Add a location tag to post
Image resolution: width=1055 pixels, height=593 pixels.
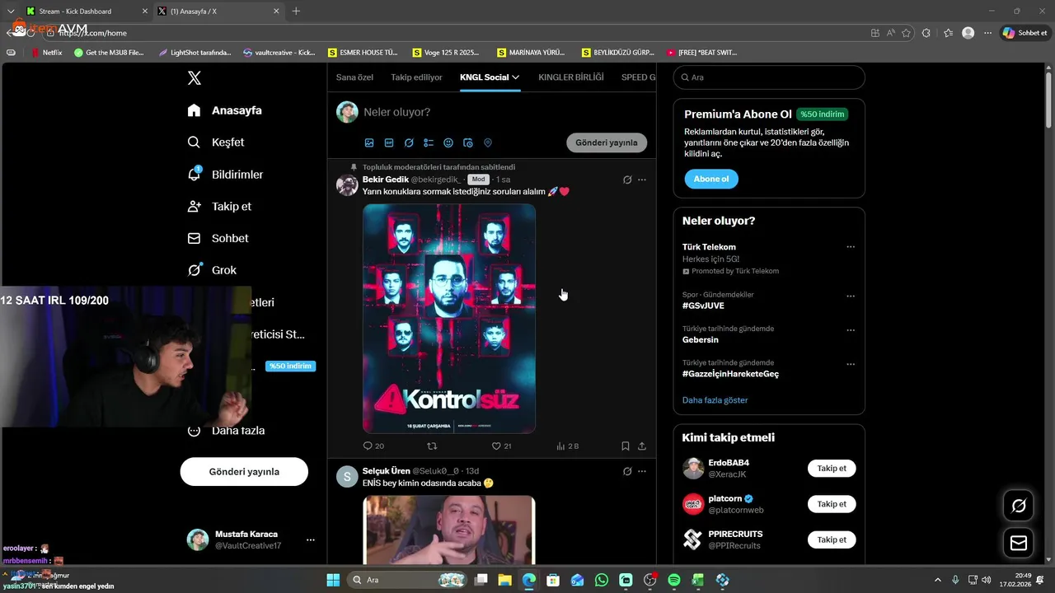[488, 142]
